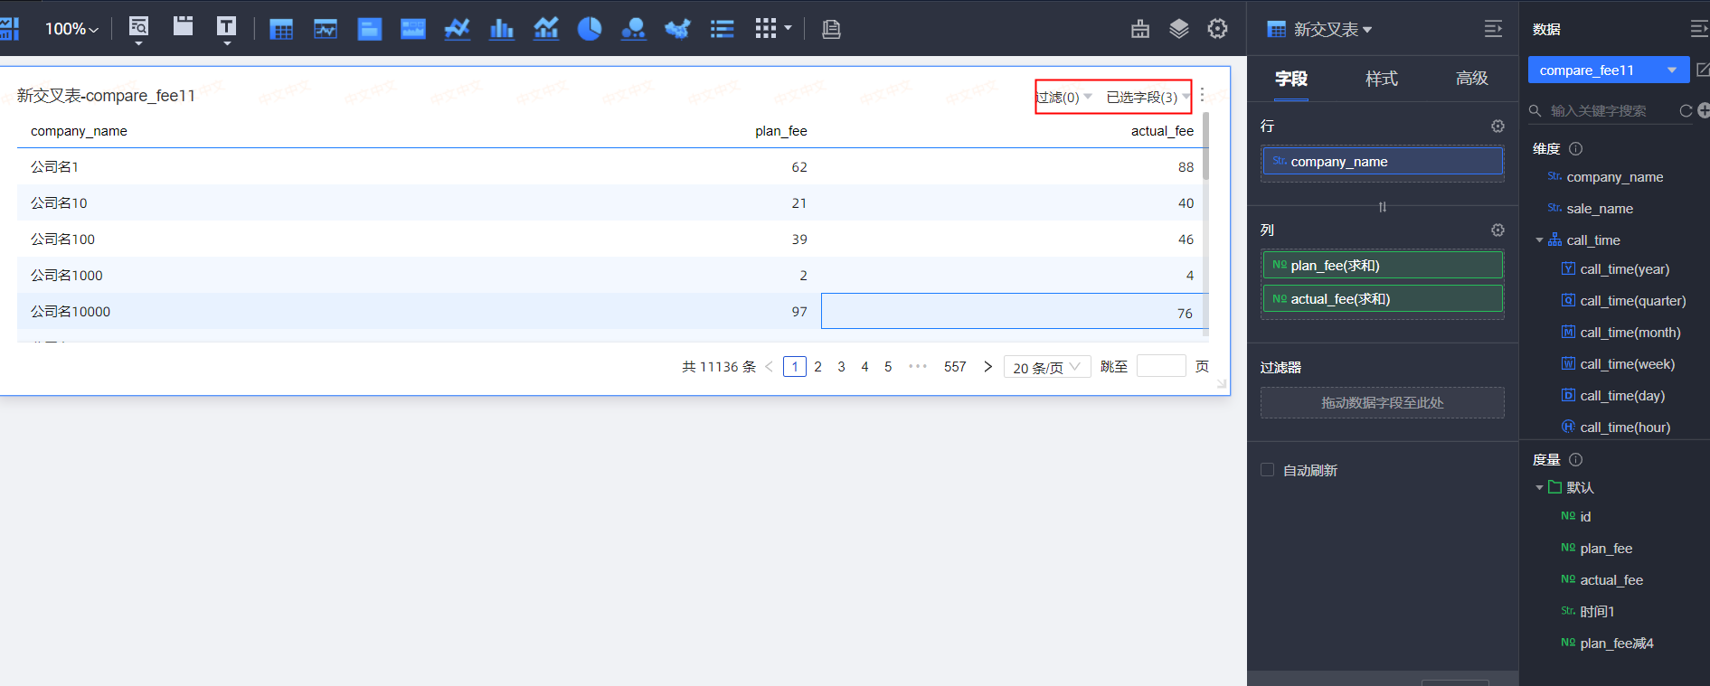
Task: Go to page 3 of the table
Action: [x=841, y=367]
